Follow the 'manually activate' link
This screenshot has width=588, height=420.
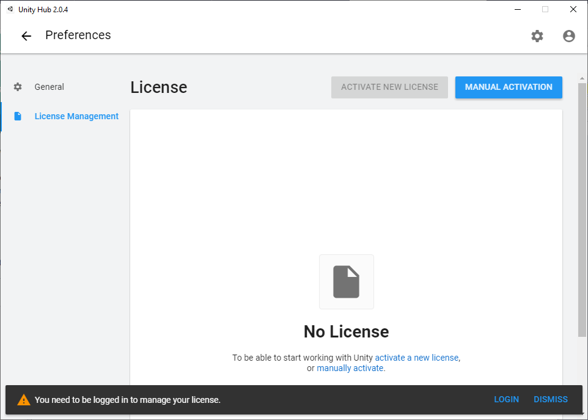pyautogui.click(x=350, y=368)
